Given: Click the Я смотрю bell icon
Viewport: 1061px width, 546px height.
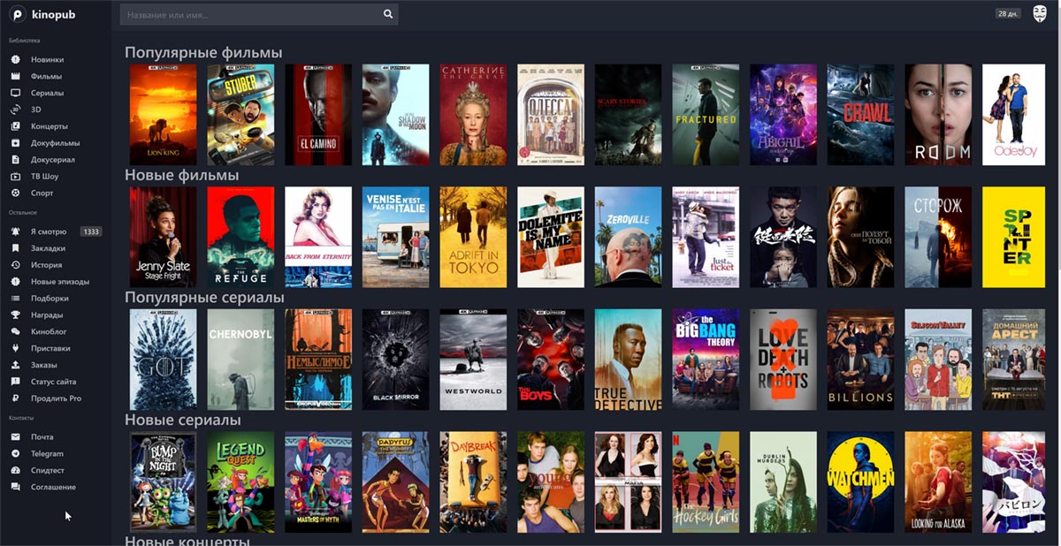Looking at the screenshot, I should tap(15, 231).
